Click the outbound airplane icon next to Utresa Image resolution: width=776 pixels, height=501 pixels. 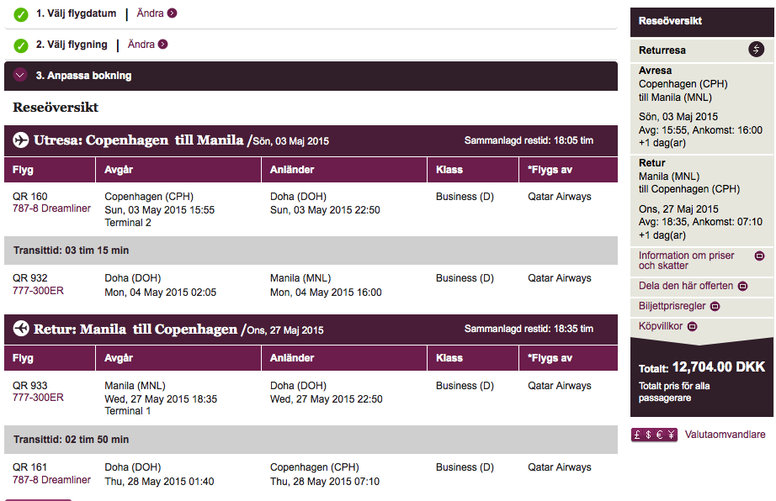point(21,140)
